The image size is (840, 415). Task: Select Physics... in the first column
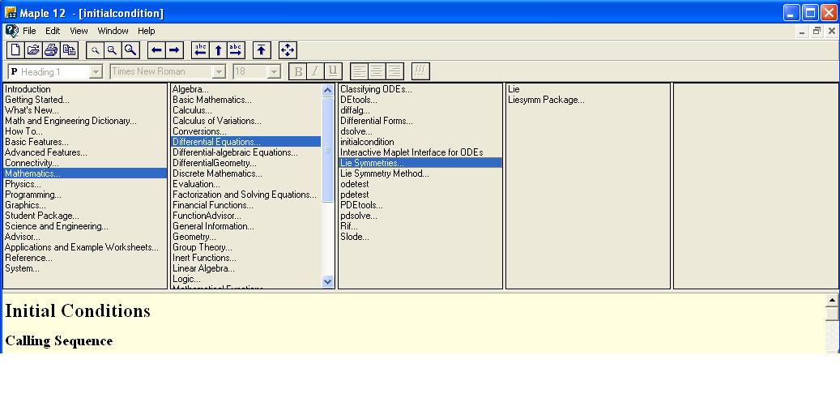pyautogui.click(x=23, y=184)
